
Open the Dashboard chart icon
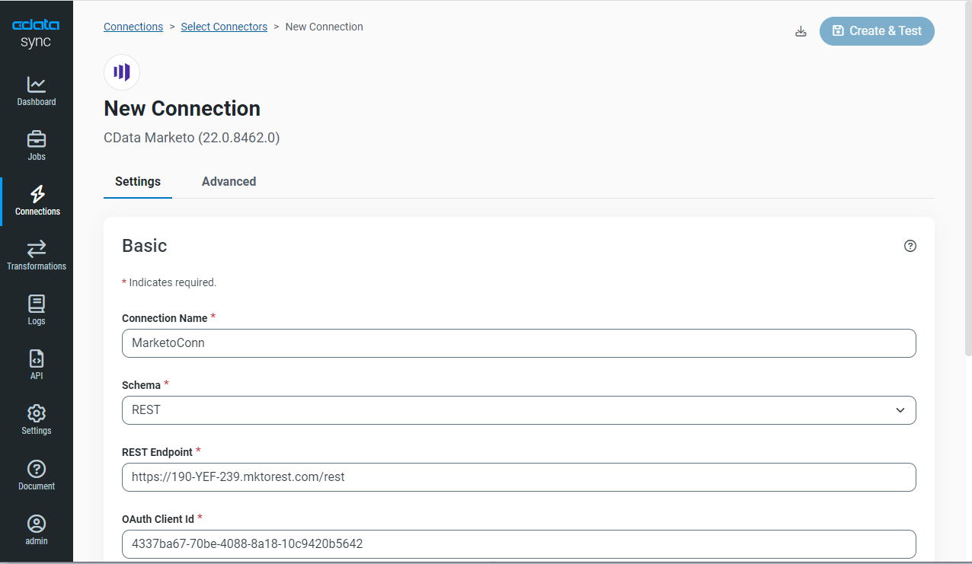tap(37, 84)
